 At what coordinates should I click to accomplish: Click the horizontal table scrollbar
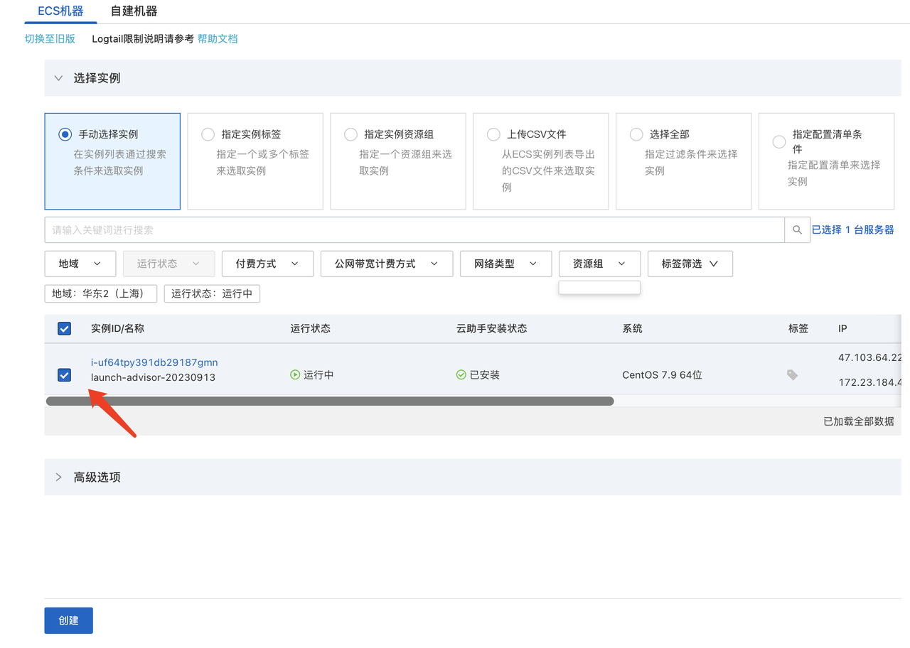coord(329,401)
